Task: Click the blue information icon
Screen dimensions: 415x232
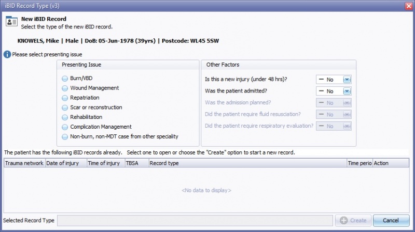Action: [7, 54]
